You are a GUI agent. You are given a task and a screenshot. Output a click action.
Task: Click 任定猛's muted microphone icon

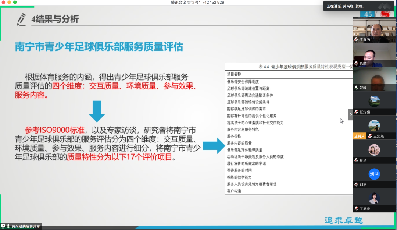tap(356, 112)
